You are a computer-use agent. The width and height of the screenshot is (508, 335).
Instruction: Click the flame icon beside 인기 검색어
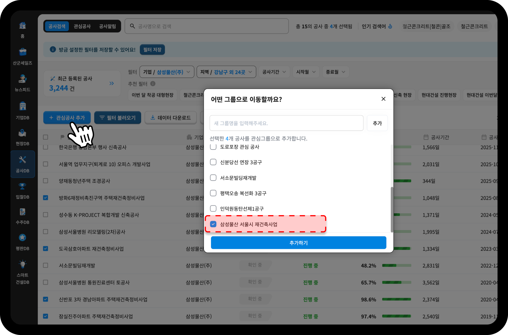click(390, 26)
